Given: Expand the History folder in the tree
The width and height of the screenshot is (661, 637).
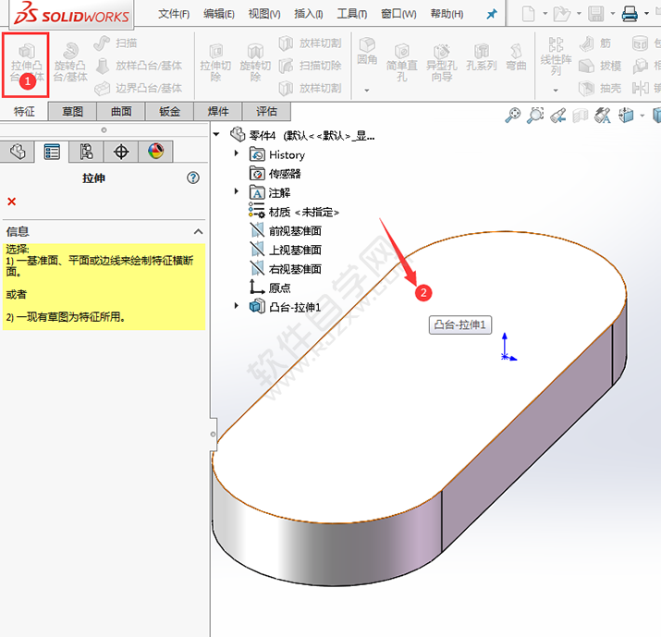Looking at the screenshot, I should tap(237, 154).
